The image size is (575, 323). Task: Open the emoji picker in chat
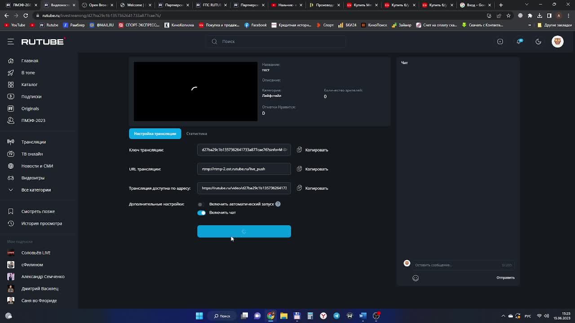click(416, 278)
